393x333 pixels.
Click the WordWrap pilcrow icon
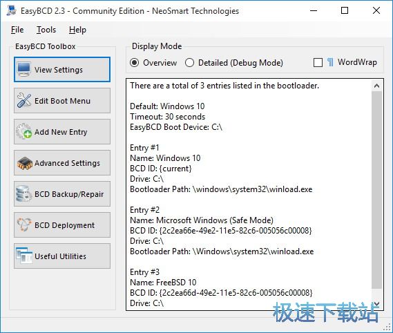[x=330, y=62]
